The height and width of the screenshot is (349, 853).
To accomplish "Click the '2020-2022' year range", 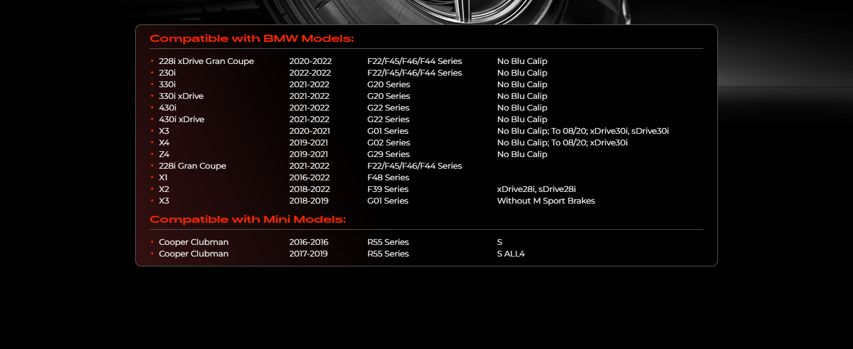I will click(311, 61).
